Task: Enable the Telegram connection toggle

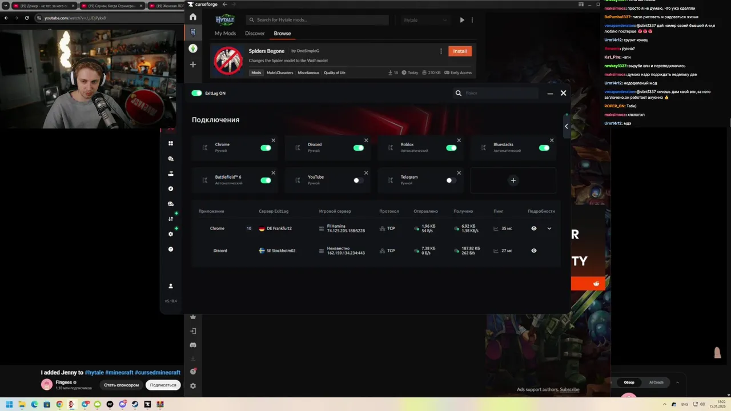Action: 451,180
